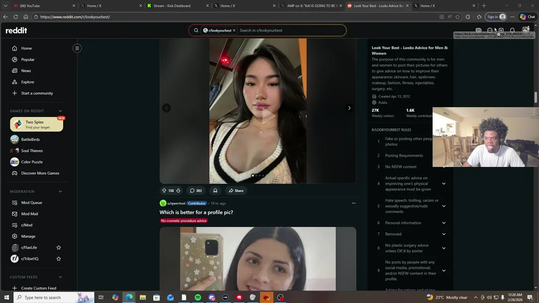The image size is (539, 303).
Task: Open the post Which is better for a profile pic?
Action: [x=196, y=213]
